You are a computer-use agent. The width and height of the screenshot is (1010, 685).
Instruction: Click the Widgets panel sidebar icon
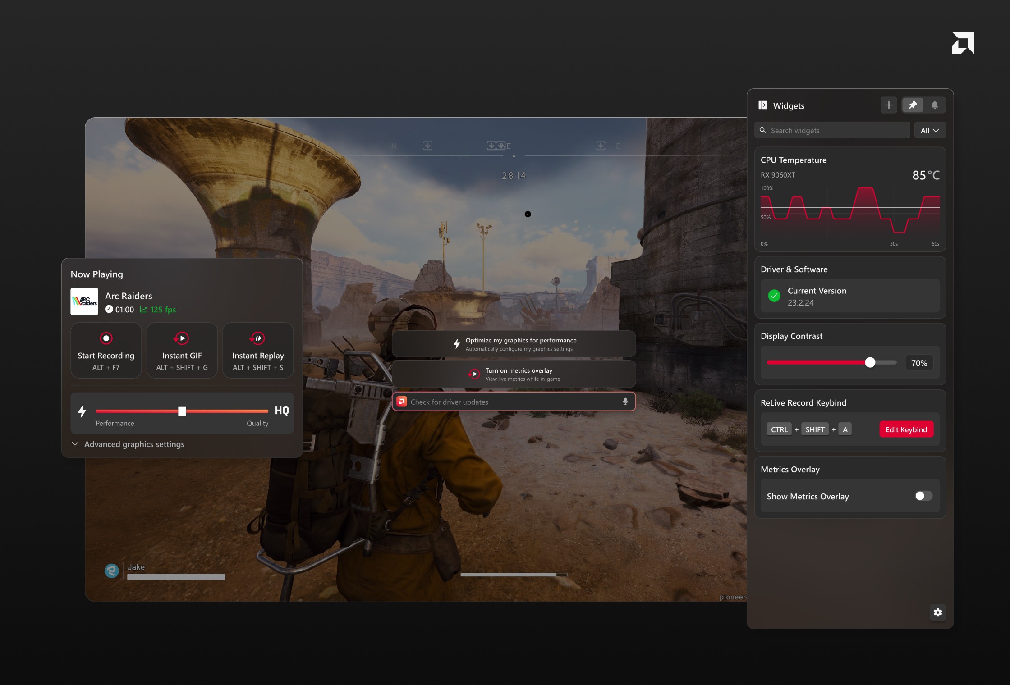pyautogui.click(x=763, y=105)
